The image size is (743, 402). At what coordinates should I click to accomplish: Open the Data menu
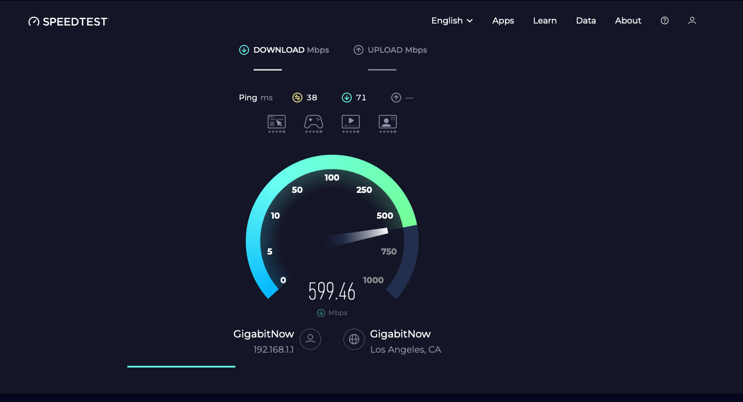[586, 21]
